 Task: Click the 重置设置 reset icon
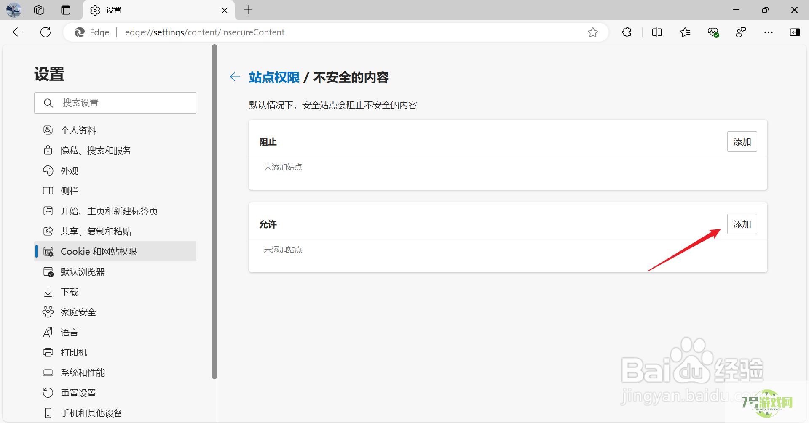[x=48, y=393]
